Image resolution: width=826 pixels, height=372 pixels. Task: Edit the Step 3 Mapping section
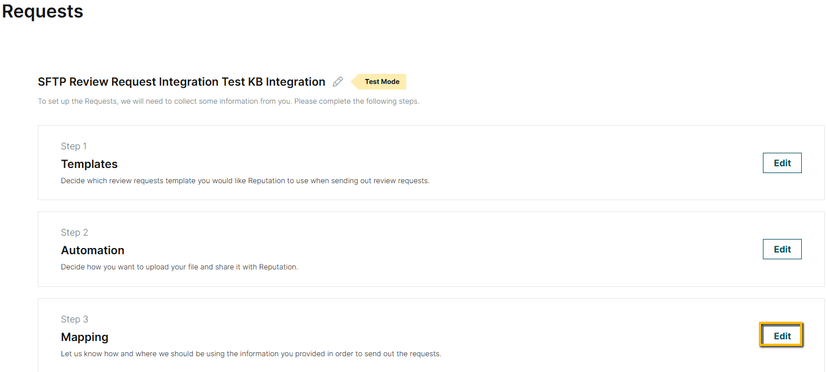click(x=782, y=336)
